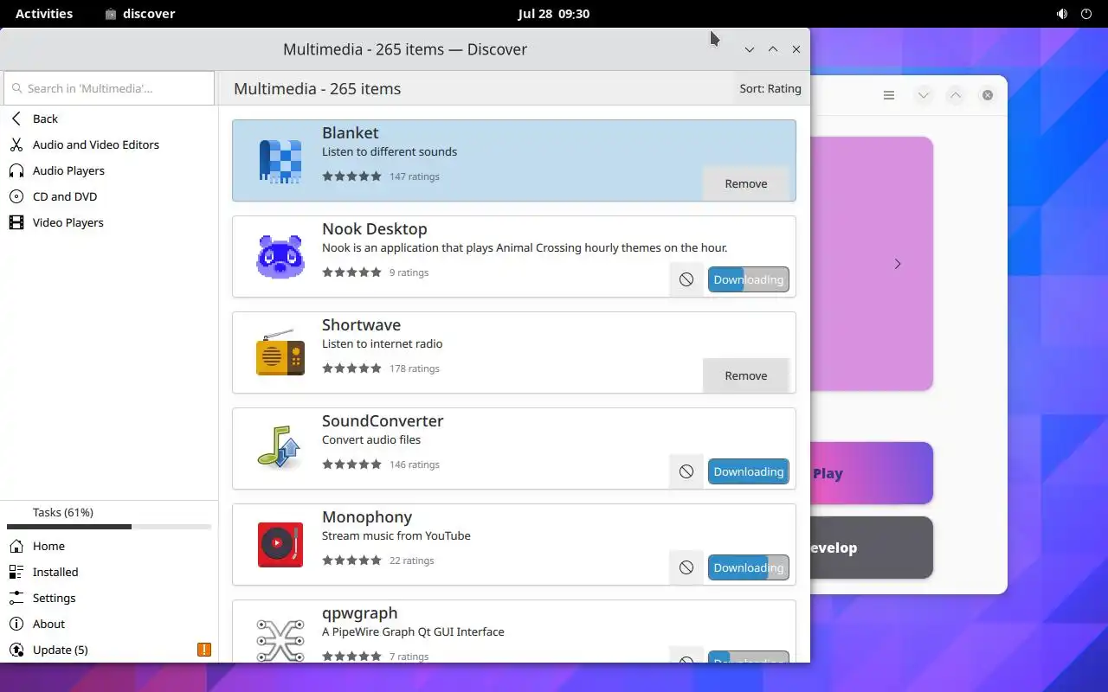The height and width of the screenshot is (692, 1108).
Task: Open the discover app menu in top bar
Action: 139,14
